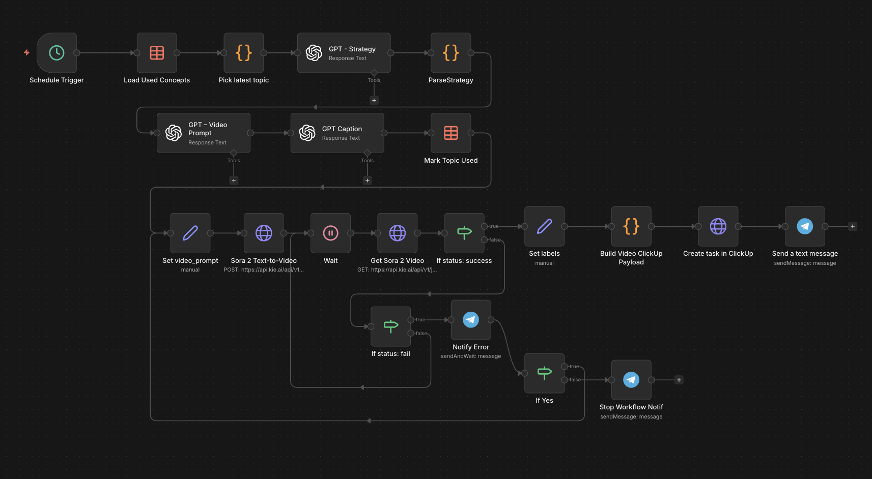Viewport: 872px width, 479px height.
Task: Select the Send a text message Telegram node
Action: [805, 226]
